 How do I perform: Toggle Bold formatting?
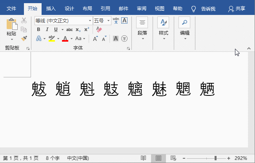(x=38, y=29)
